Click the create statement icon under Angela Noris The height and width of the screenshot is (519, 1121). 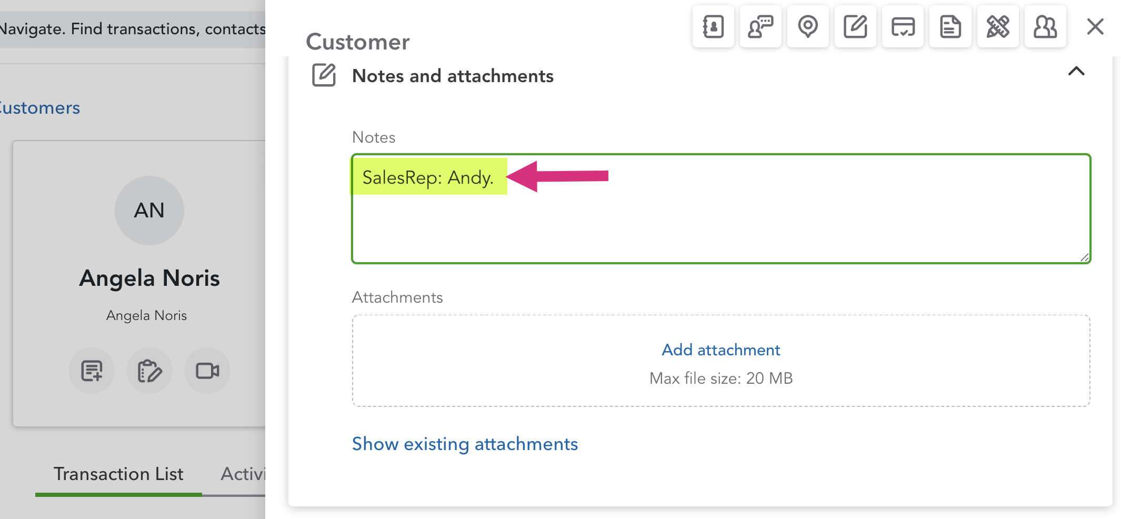(92, 371)
